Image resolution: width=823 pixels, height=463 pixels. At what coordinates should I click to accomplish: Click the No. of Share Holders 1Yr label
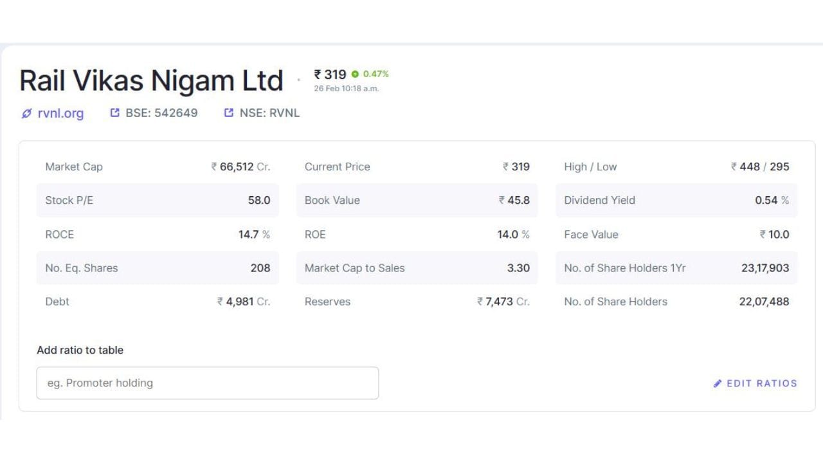click(625, 268)
